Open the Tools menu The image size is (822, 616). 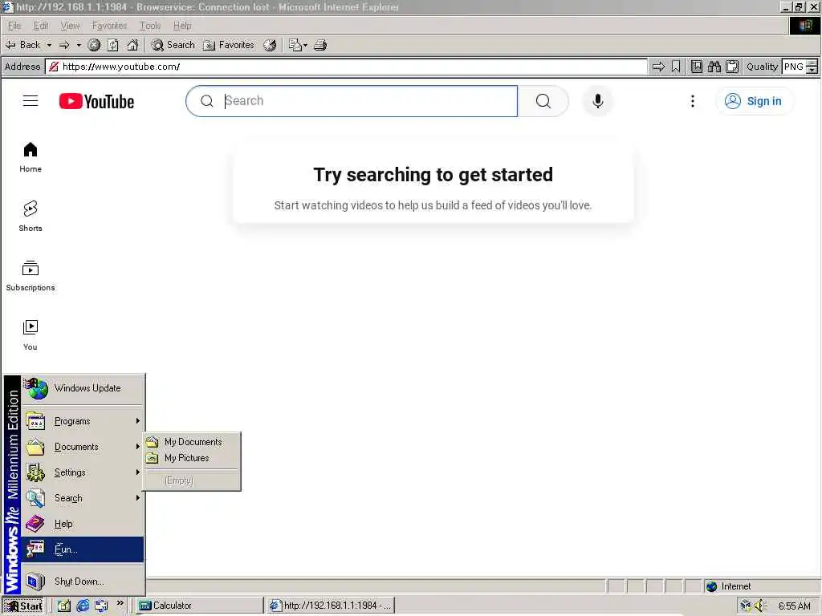[150, 26]
